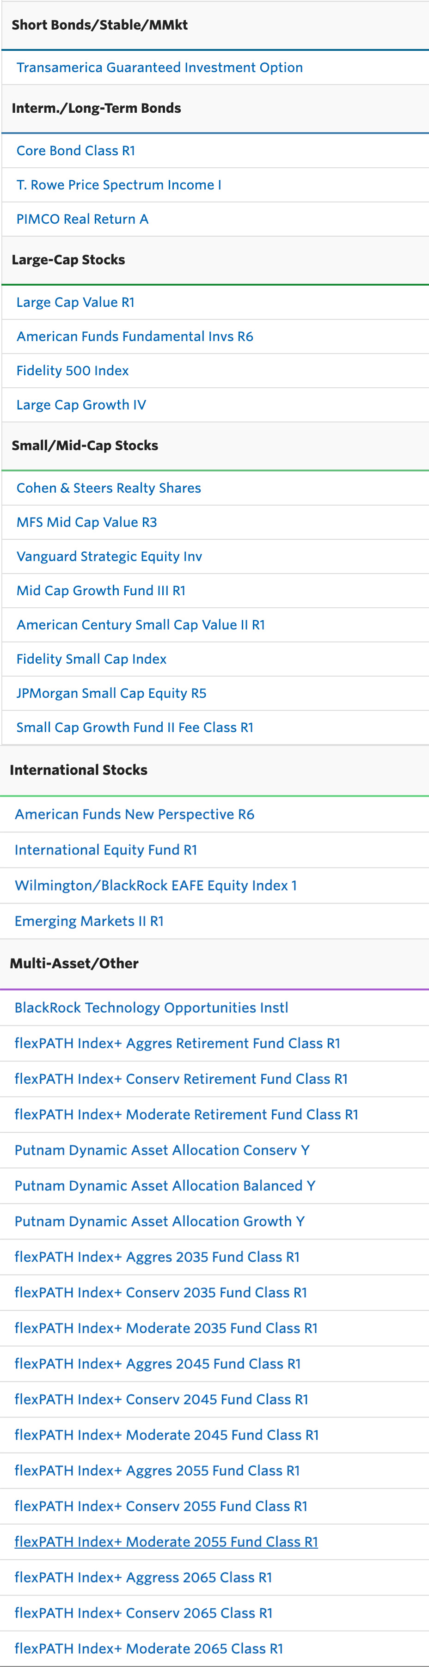Open American Funds Fundamental Invs R6
This screenshot has width=429, height=1667.
tap(135, 336)
